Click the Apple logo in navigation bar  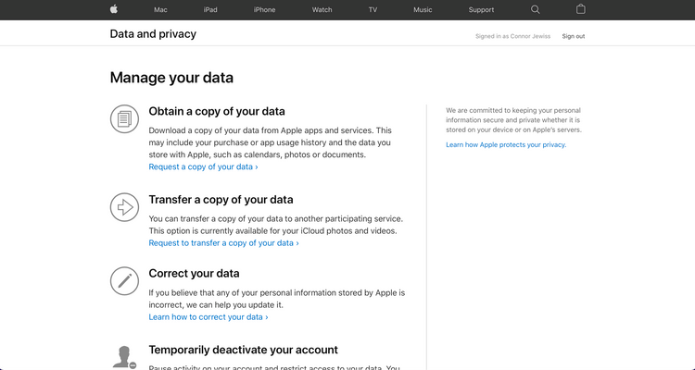[114, 9]
